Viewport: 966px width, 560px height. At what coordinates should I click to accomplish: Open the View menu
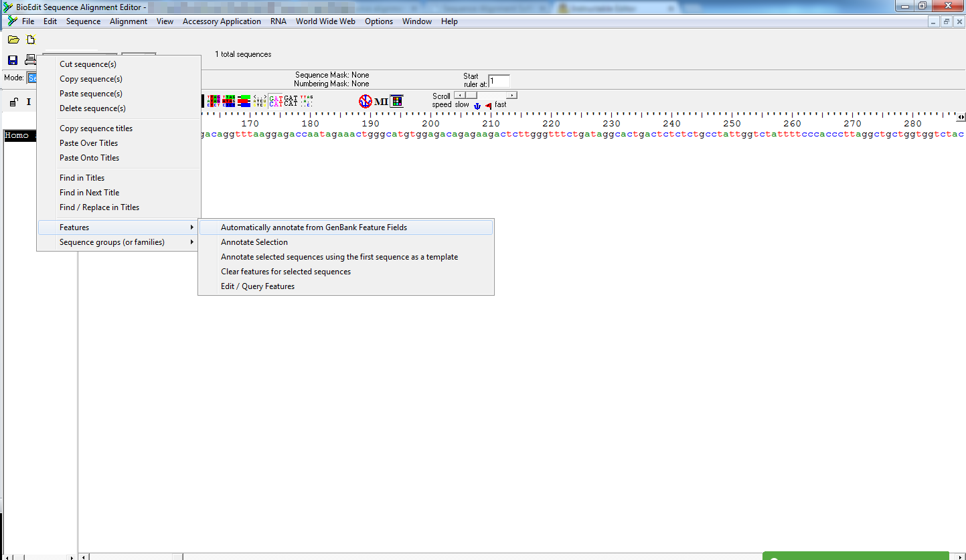pos(165,21)
